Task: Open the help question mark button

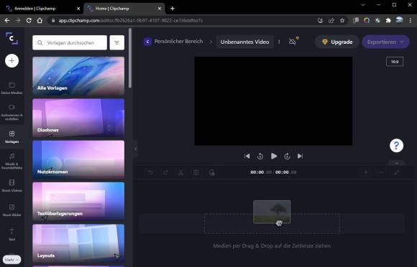Action: (x=396, y=146)
